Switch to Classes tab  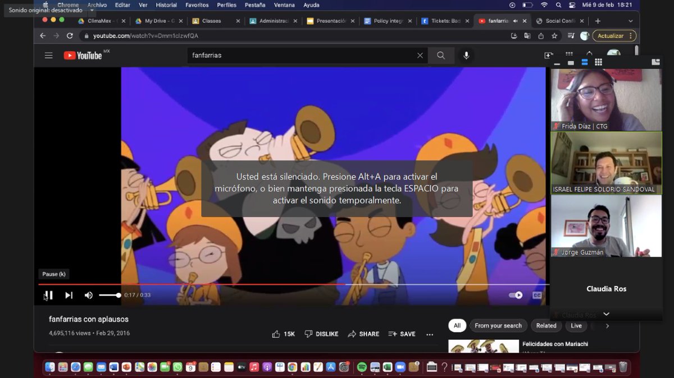(x=216, y=21)
